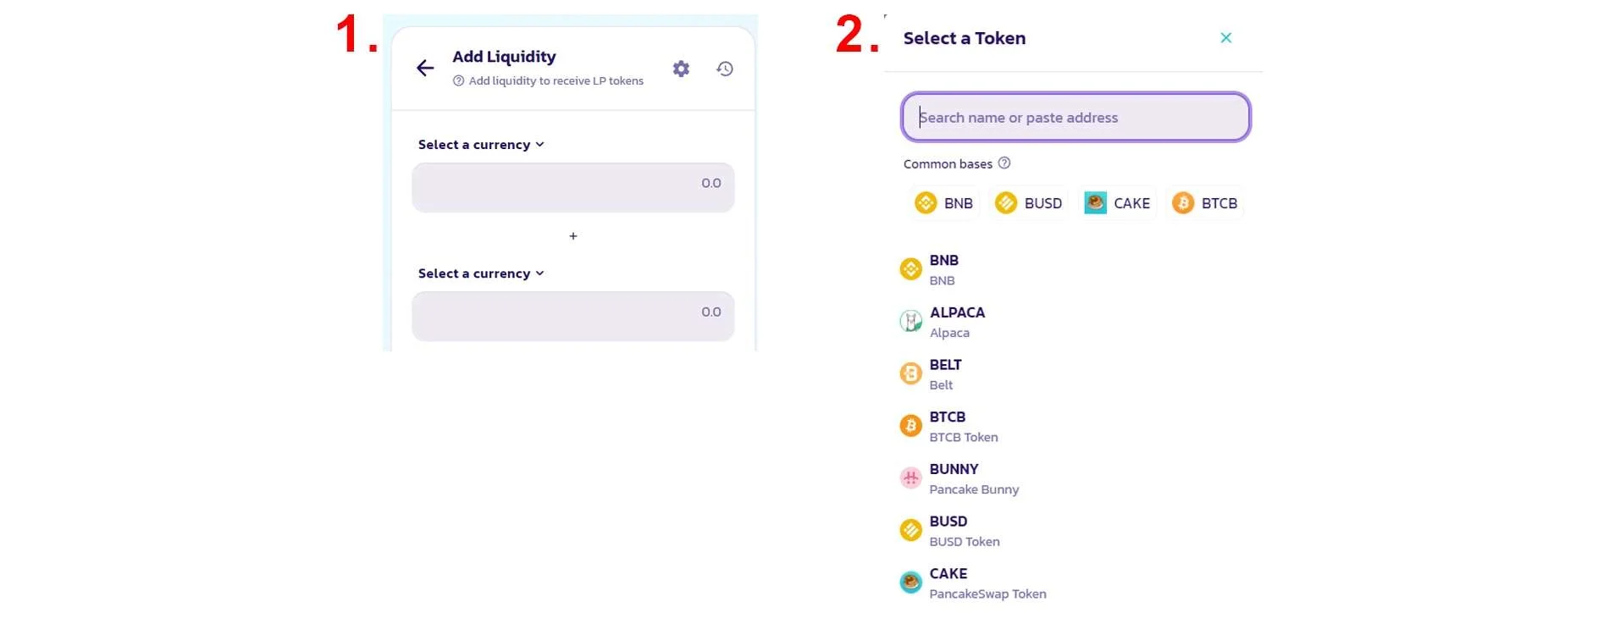
Task: Select ALPACA from the token list
Action: pos(957,322)
